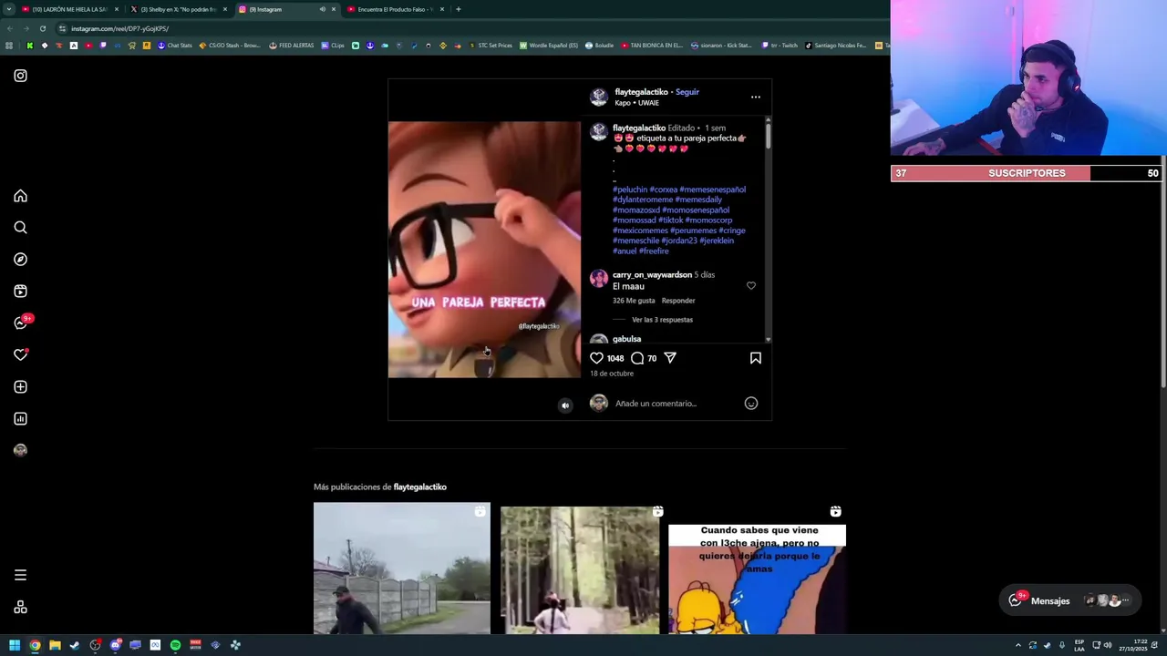Open the Reels icon in the sidebar
Image resolution: width=1167 pixels, height=656 pixels.
[20, 292]
